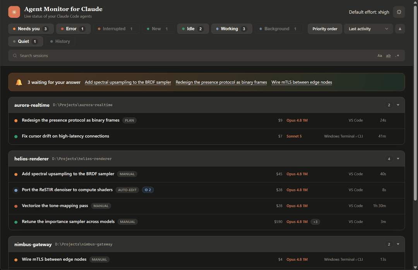Click the vertical scrollbar thumb
Screen dimensions: 418x270
(x=415, y=103)
